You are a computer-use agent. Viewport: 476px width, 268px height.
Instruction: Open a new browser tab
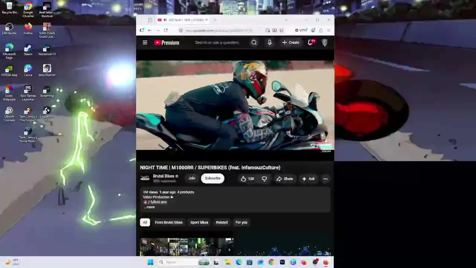coord(215,20)
